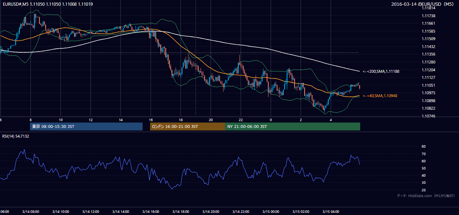Screen dimensions: 459x215
Task: Click hour tick 18 under the price chart
Action: pyautogui.click(x=181, y=120)
